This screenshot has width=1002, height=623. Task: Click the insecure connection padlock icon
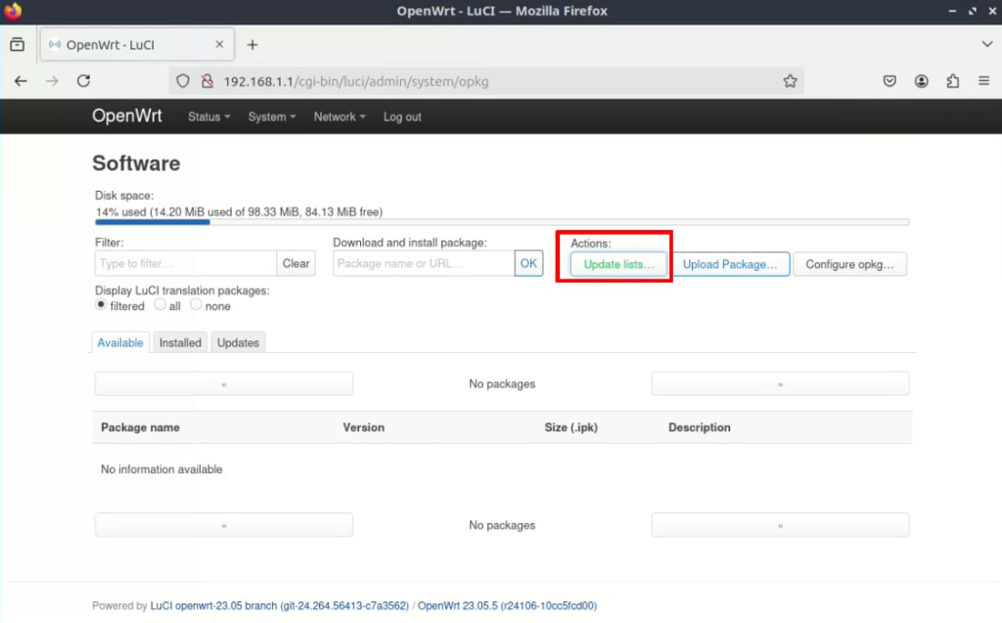pos(207,81)
